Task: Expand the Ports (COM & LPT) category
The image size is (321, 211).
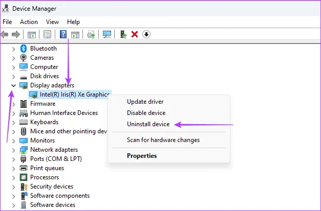Action: coord(13,159)
